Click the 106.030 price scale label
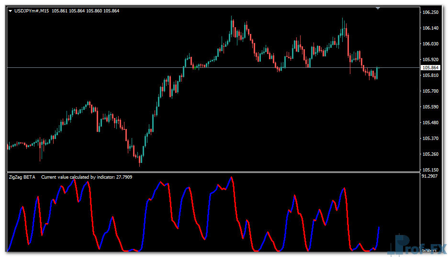The width and height of the screenshot is (448, 257). pos(431,44)
